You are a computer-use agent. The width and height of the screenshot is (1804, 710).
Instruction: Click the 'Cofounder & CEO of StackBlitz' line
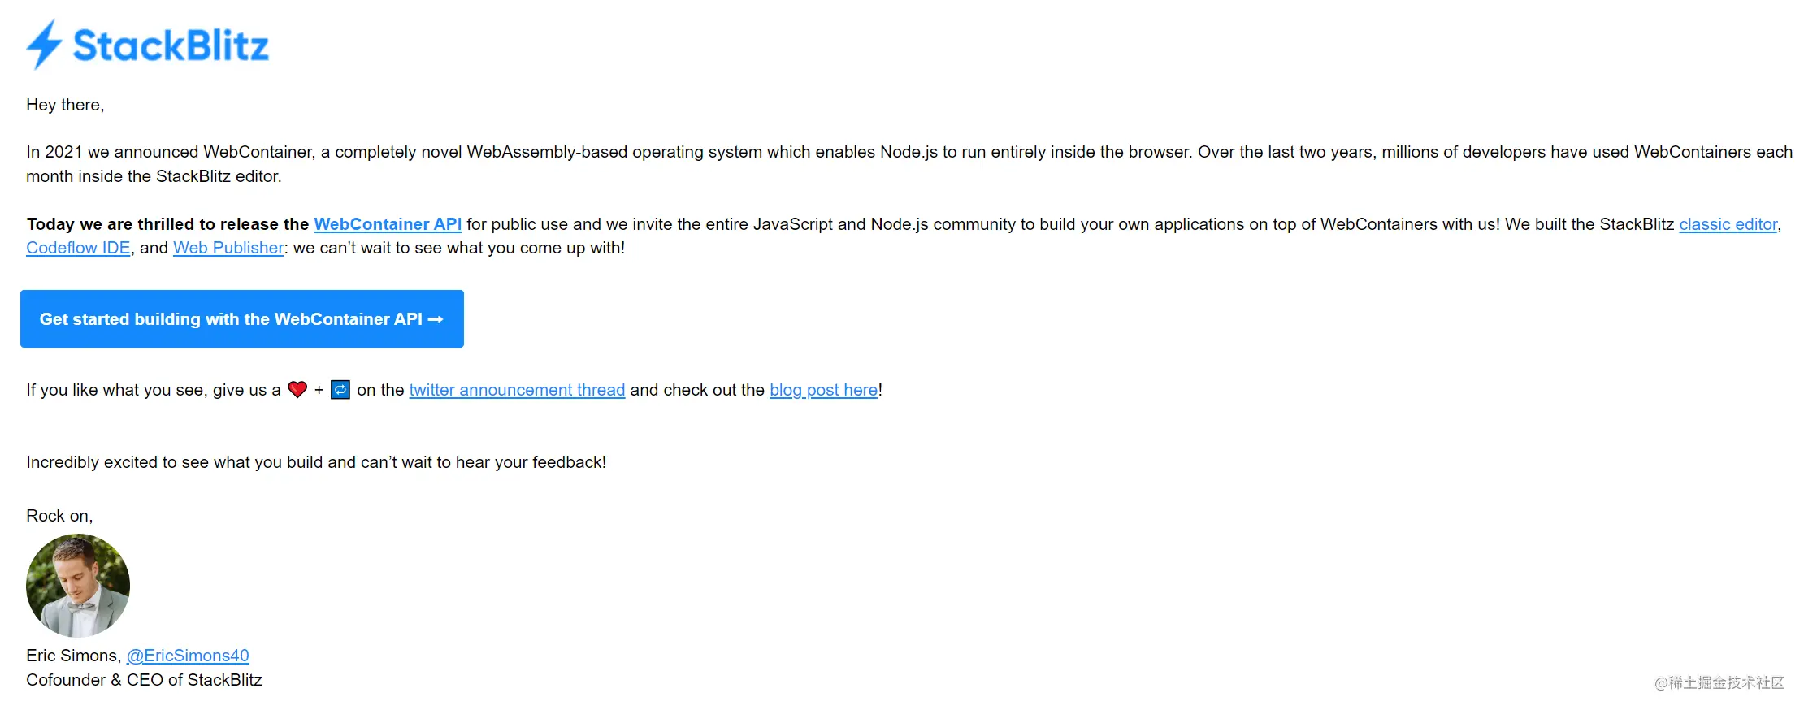[144, 680]
